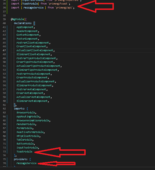Click the 'primeng/api' import path string
The width and height of the screenshot is (155, 170).
[x=65, y=8]
